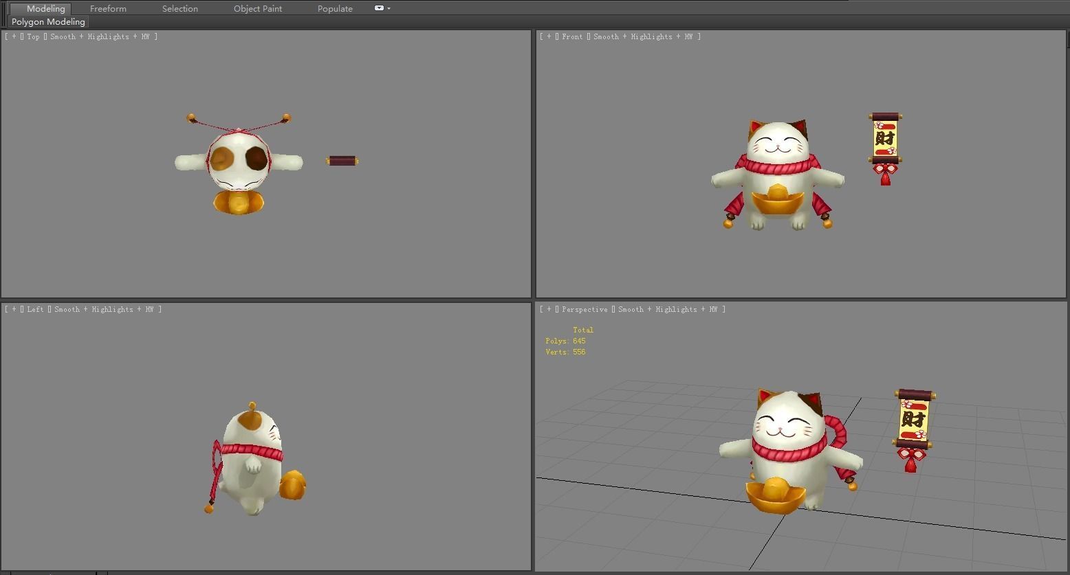Open the Top viewport plus menu
This screenshot has height=575, width=1070.
pos(14,36)
